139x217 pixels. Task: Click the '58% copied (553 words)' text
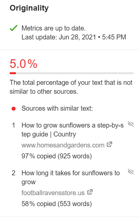[x=57, y=204]
